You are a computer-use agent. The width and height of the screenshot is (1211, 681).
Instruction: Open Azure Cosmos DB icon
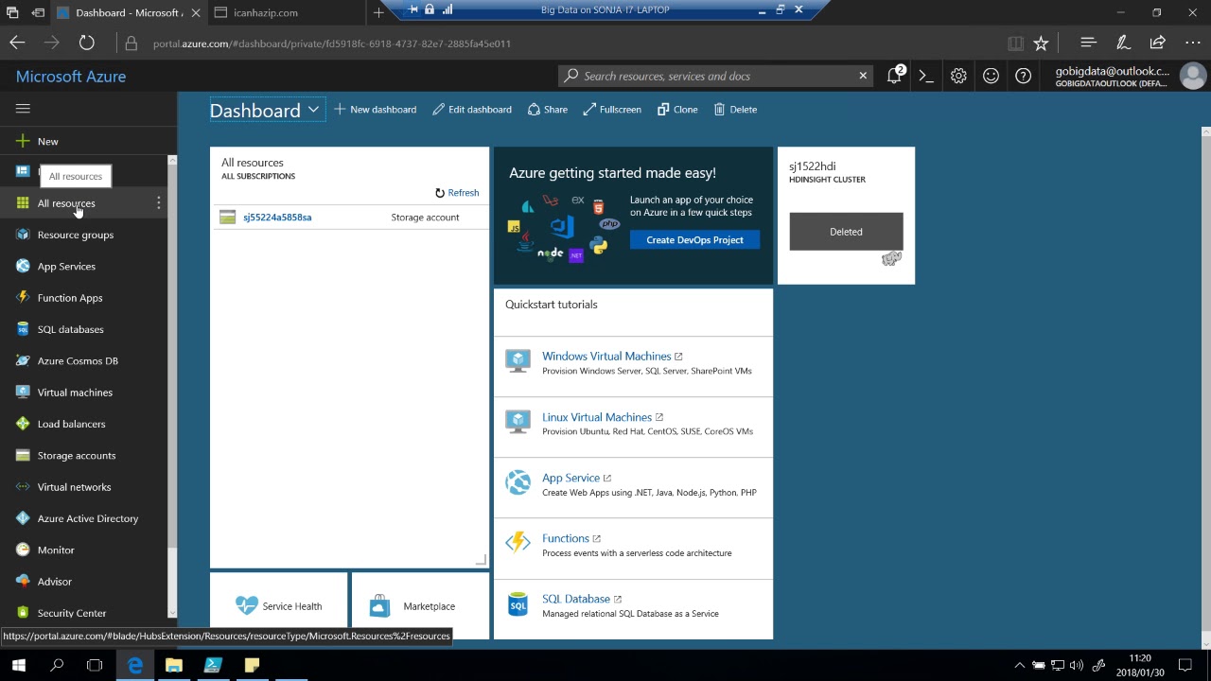pos(23,360)
